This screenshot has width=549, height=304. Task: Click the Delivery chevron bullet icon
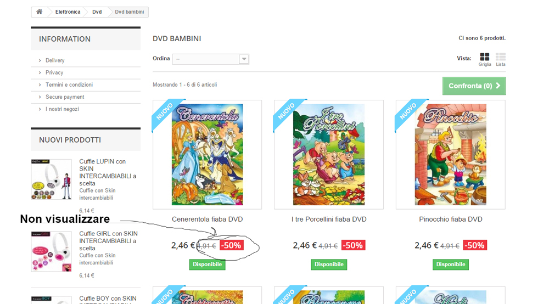click(x=40, y=60)
